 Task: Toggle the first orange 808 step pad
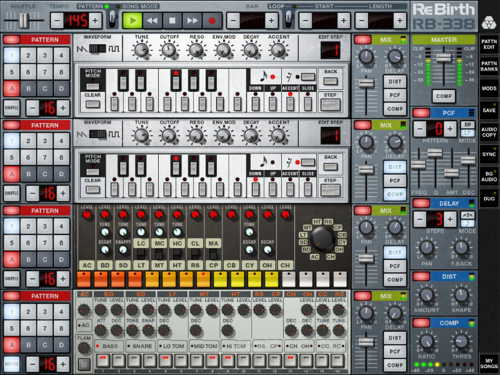pos(84,279)
